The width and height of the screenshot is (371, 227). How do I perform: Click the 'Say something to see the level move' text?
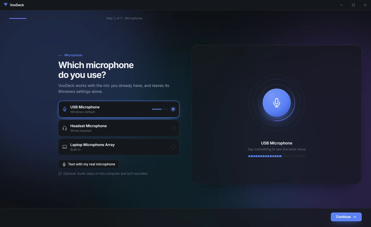tap(277, 149)
